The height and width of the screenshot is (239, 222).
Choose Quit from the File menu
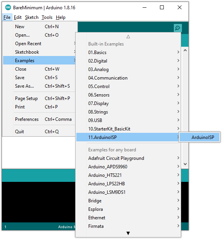tap(39, 132)
